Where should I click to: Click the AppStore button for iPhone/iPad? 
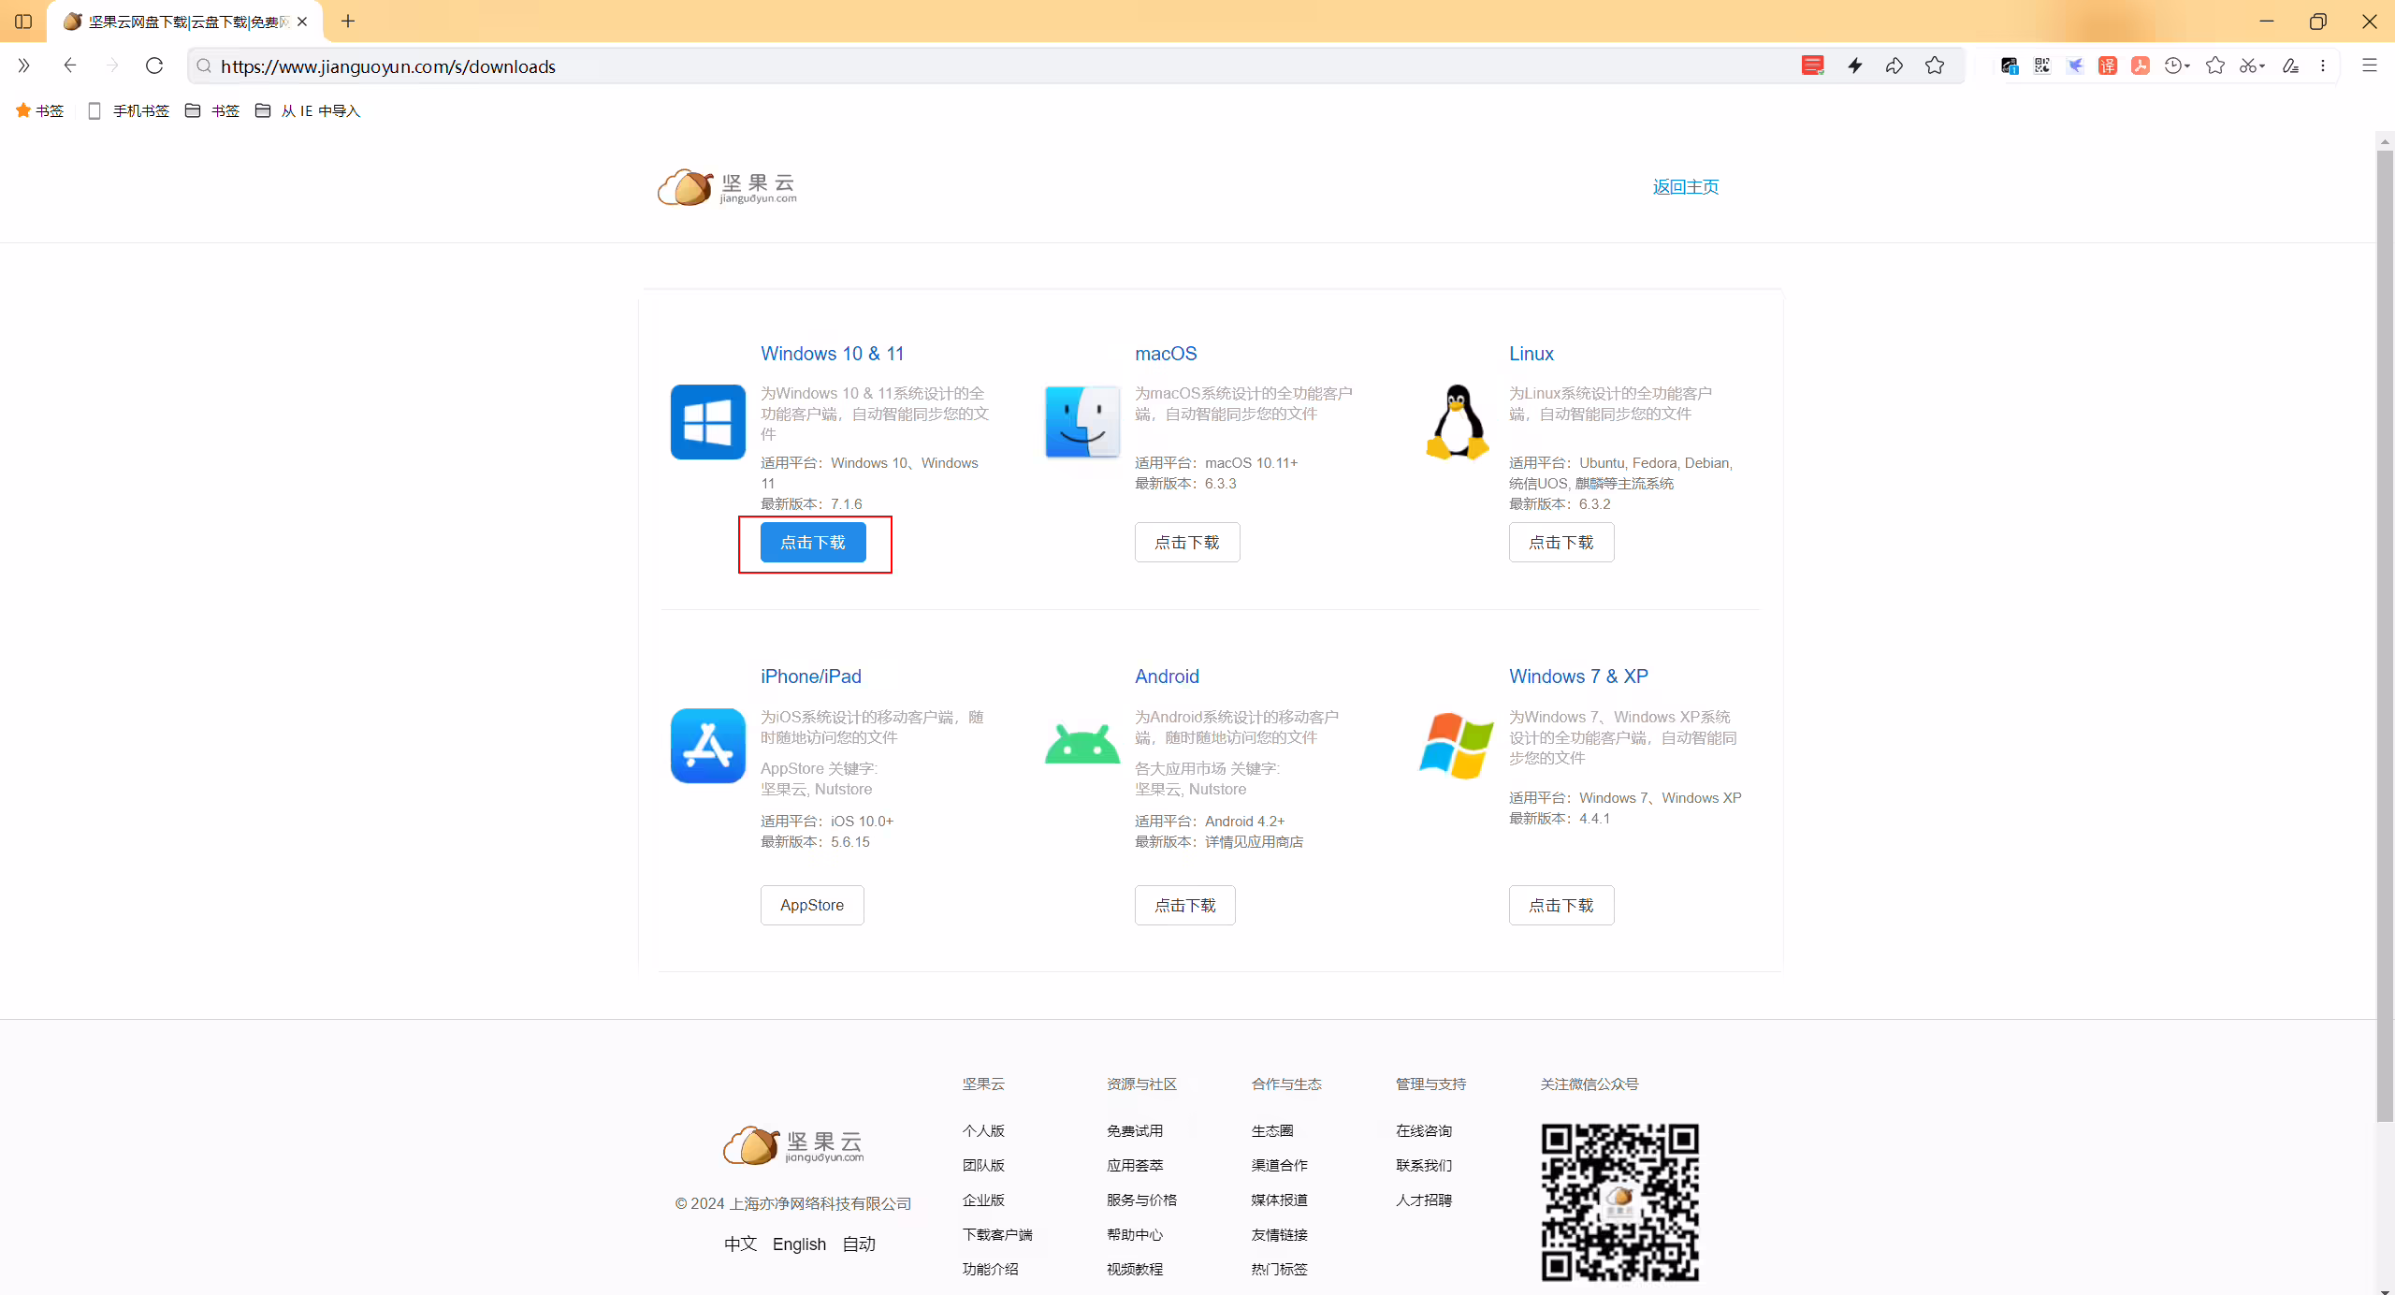coord(812,905)
